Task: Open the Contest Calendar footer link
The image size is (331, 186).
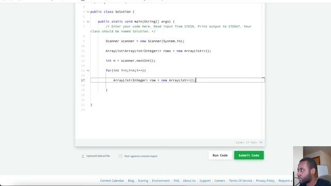Action: [x=112, y=181]
